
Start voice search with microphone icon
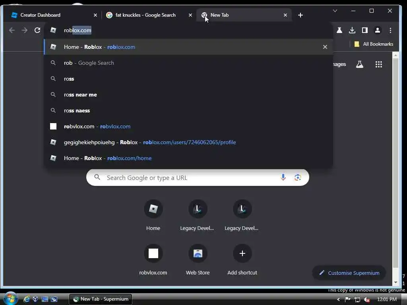pyautogui.click(x=283, y=178)
